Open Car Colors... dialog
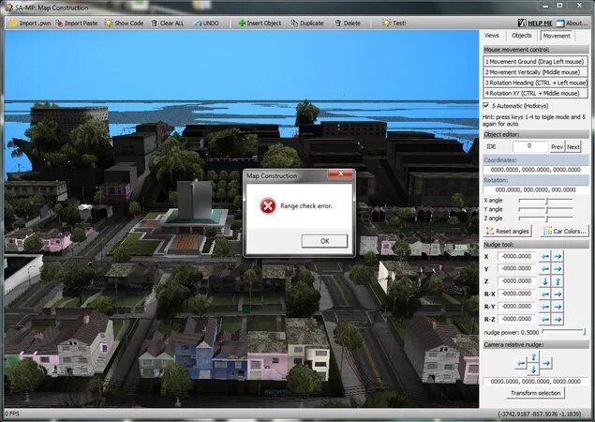This screenshot has width=595, height=422. tap(565, 231)
